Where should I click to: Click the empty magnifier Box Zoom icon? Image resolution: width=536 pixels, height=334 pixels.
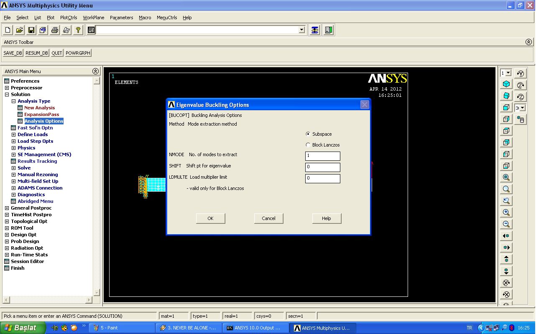click(506, 189)
